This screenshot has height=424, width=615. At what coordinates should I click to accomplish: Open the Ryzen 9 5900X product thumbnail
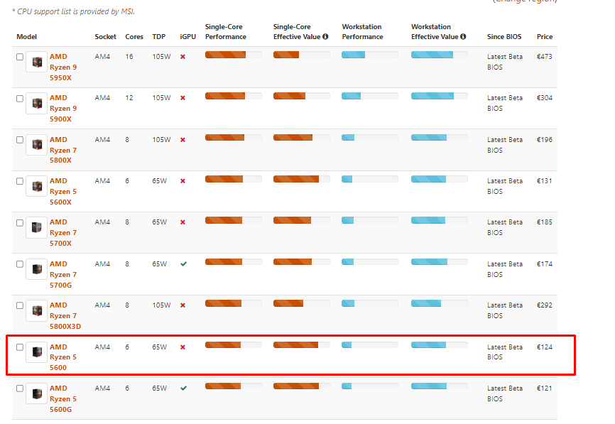[x=37, y=103]
